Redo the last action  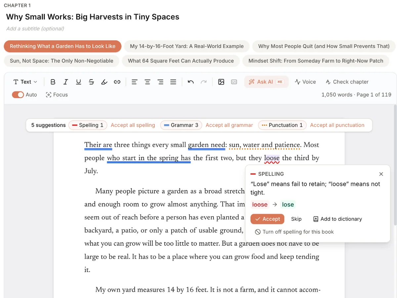(204, 82)
